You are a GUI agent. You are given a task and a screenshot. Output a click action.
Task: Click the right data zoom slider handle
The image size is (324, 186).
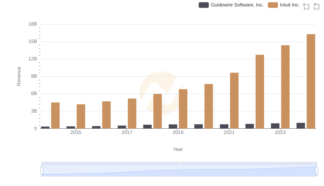(317, 171)
